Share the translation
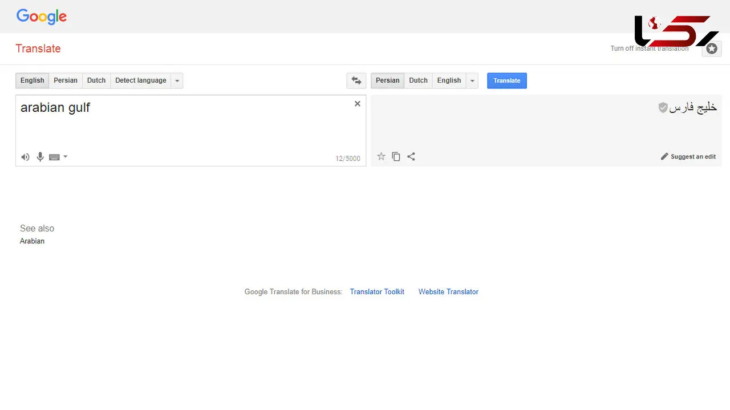 click(411, 156)
